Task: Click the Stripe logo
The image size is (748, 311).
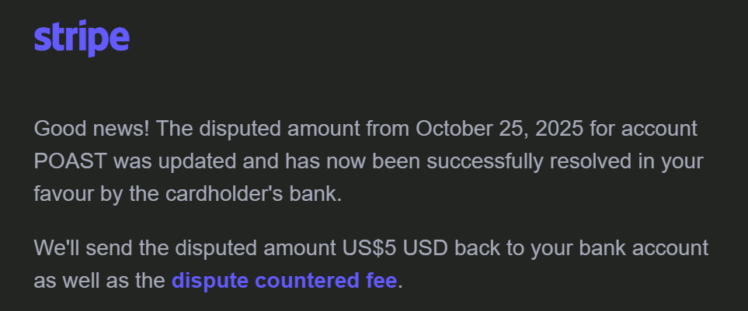Action: [82, 39]
